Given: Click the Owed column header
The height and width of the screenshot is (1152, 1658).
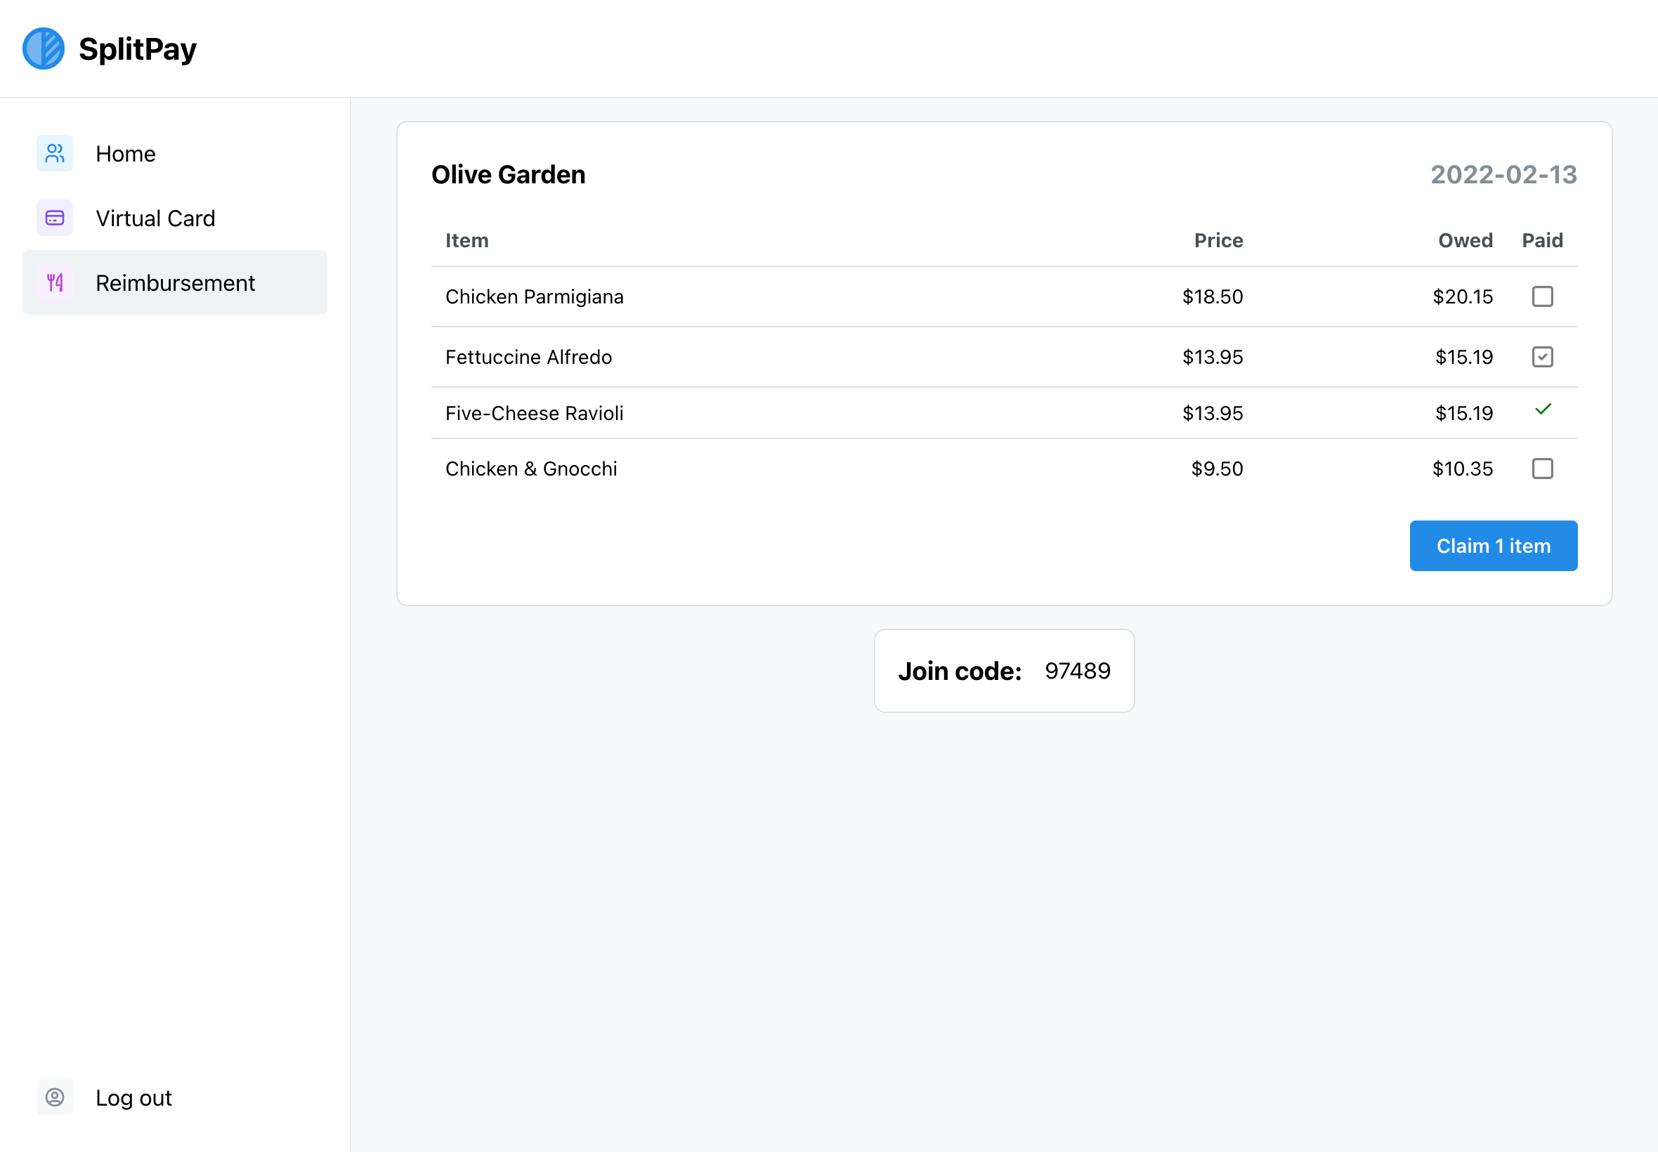Looking at the screenshot, I should pyautogui.click(x=1465, y=240).
